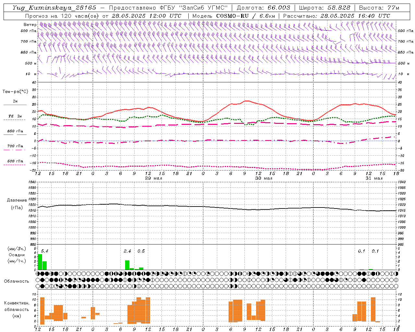Click the green precipitation bar under 2.4
Image resolution: width=415 pixels, height=332 pixels.
click(x=127, y=265)
